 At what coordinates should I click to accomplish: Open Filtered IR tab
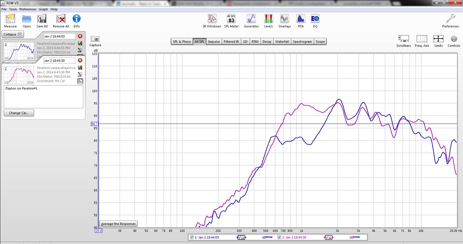[x=231, y=42]
